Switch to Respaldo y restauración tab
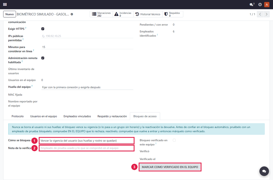This screenshot has height=180, width=273. 112,116
